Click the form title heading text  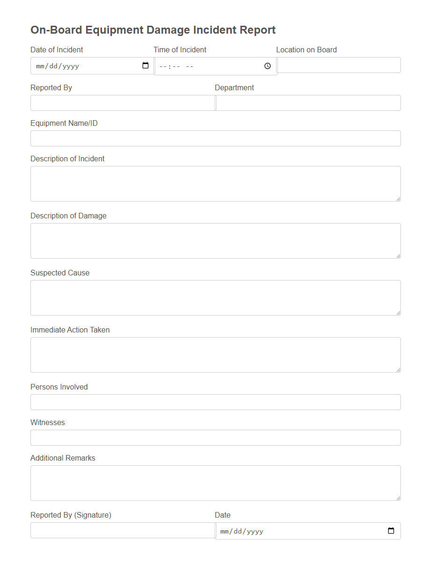click(153, 29)
